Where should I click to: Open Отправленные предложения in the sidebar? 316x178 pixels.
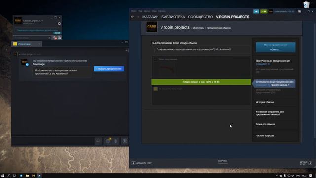click(275, 82)
